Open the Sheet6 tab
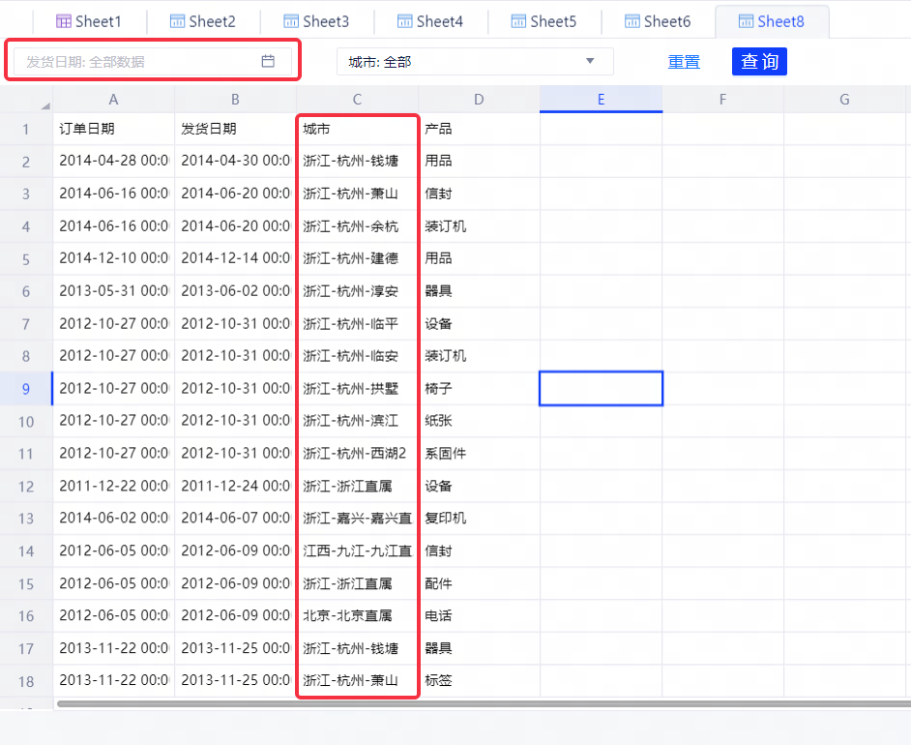 coord(657,20)
